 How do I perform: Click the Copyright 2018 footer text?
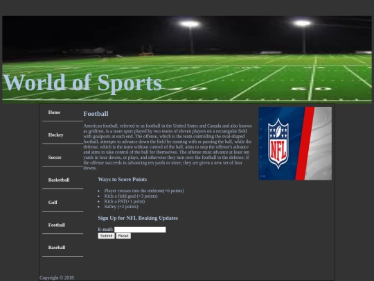click(57, 278)
